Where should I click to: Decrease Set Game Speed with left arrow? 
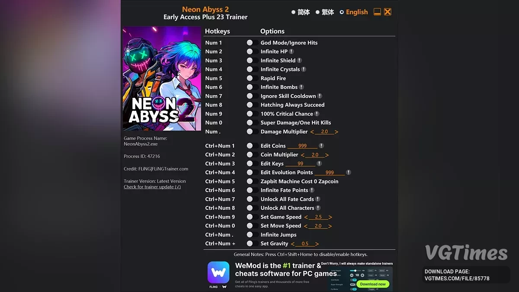[x=306, y=217]
